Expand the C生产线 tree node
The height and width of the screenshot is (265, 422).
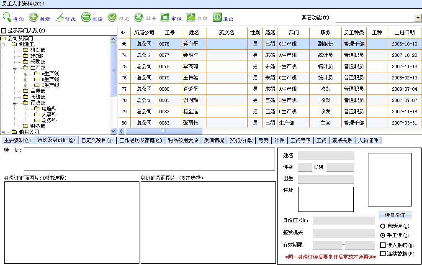point(26,86)
